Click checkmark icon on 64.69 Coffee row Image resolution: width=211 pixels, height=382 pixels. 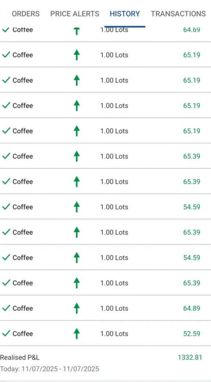click(x=6, y=30)
